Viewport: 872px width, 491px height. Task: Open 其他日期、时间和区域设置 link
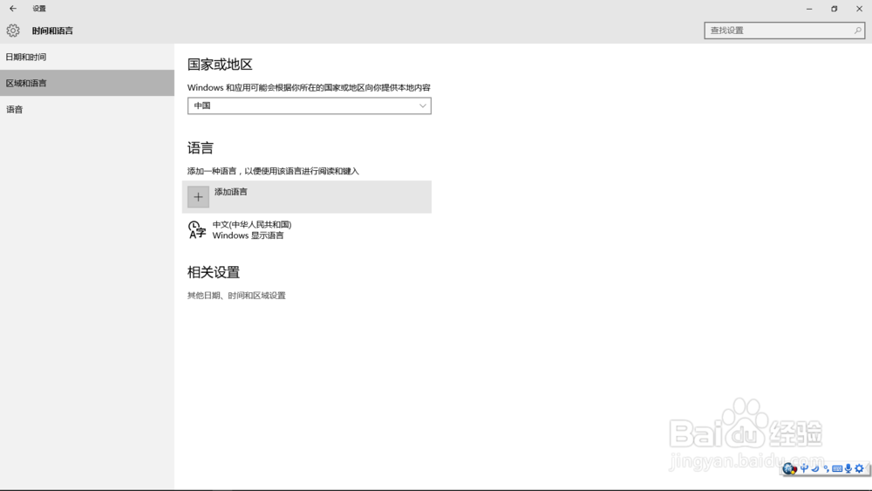click(x=236, y=296)
